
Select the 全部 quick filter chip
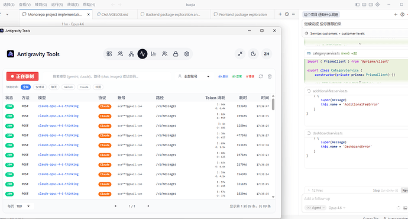point(25,87)
